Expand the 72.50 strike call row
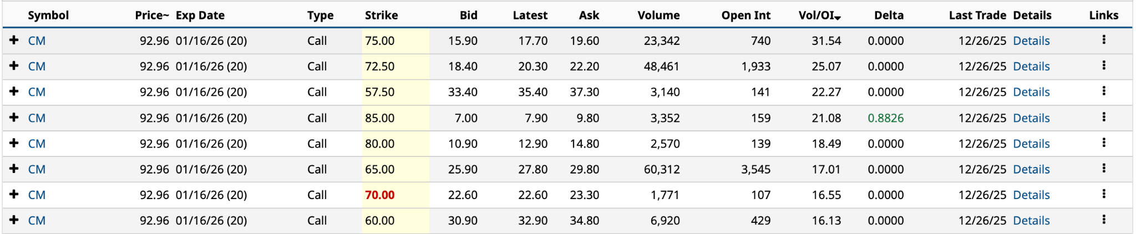 [14, 66]
